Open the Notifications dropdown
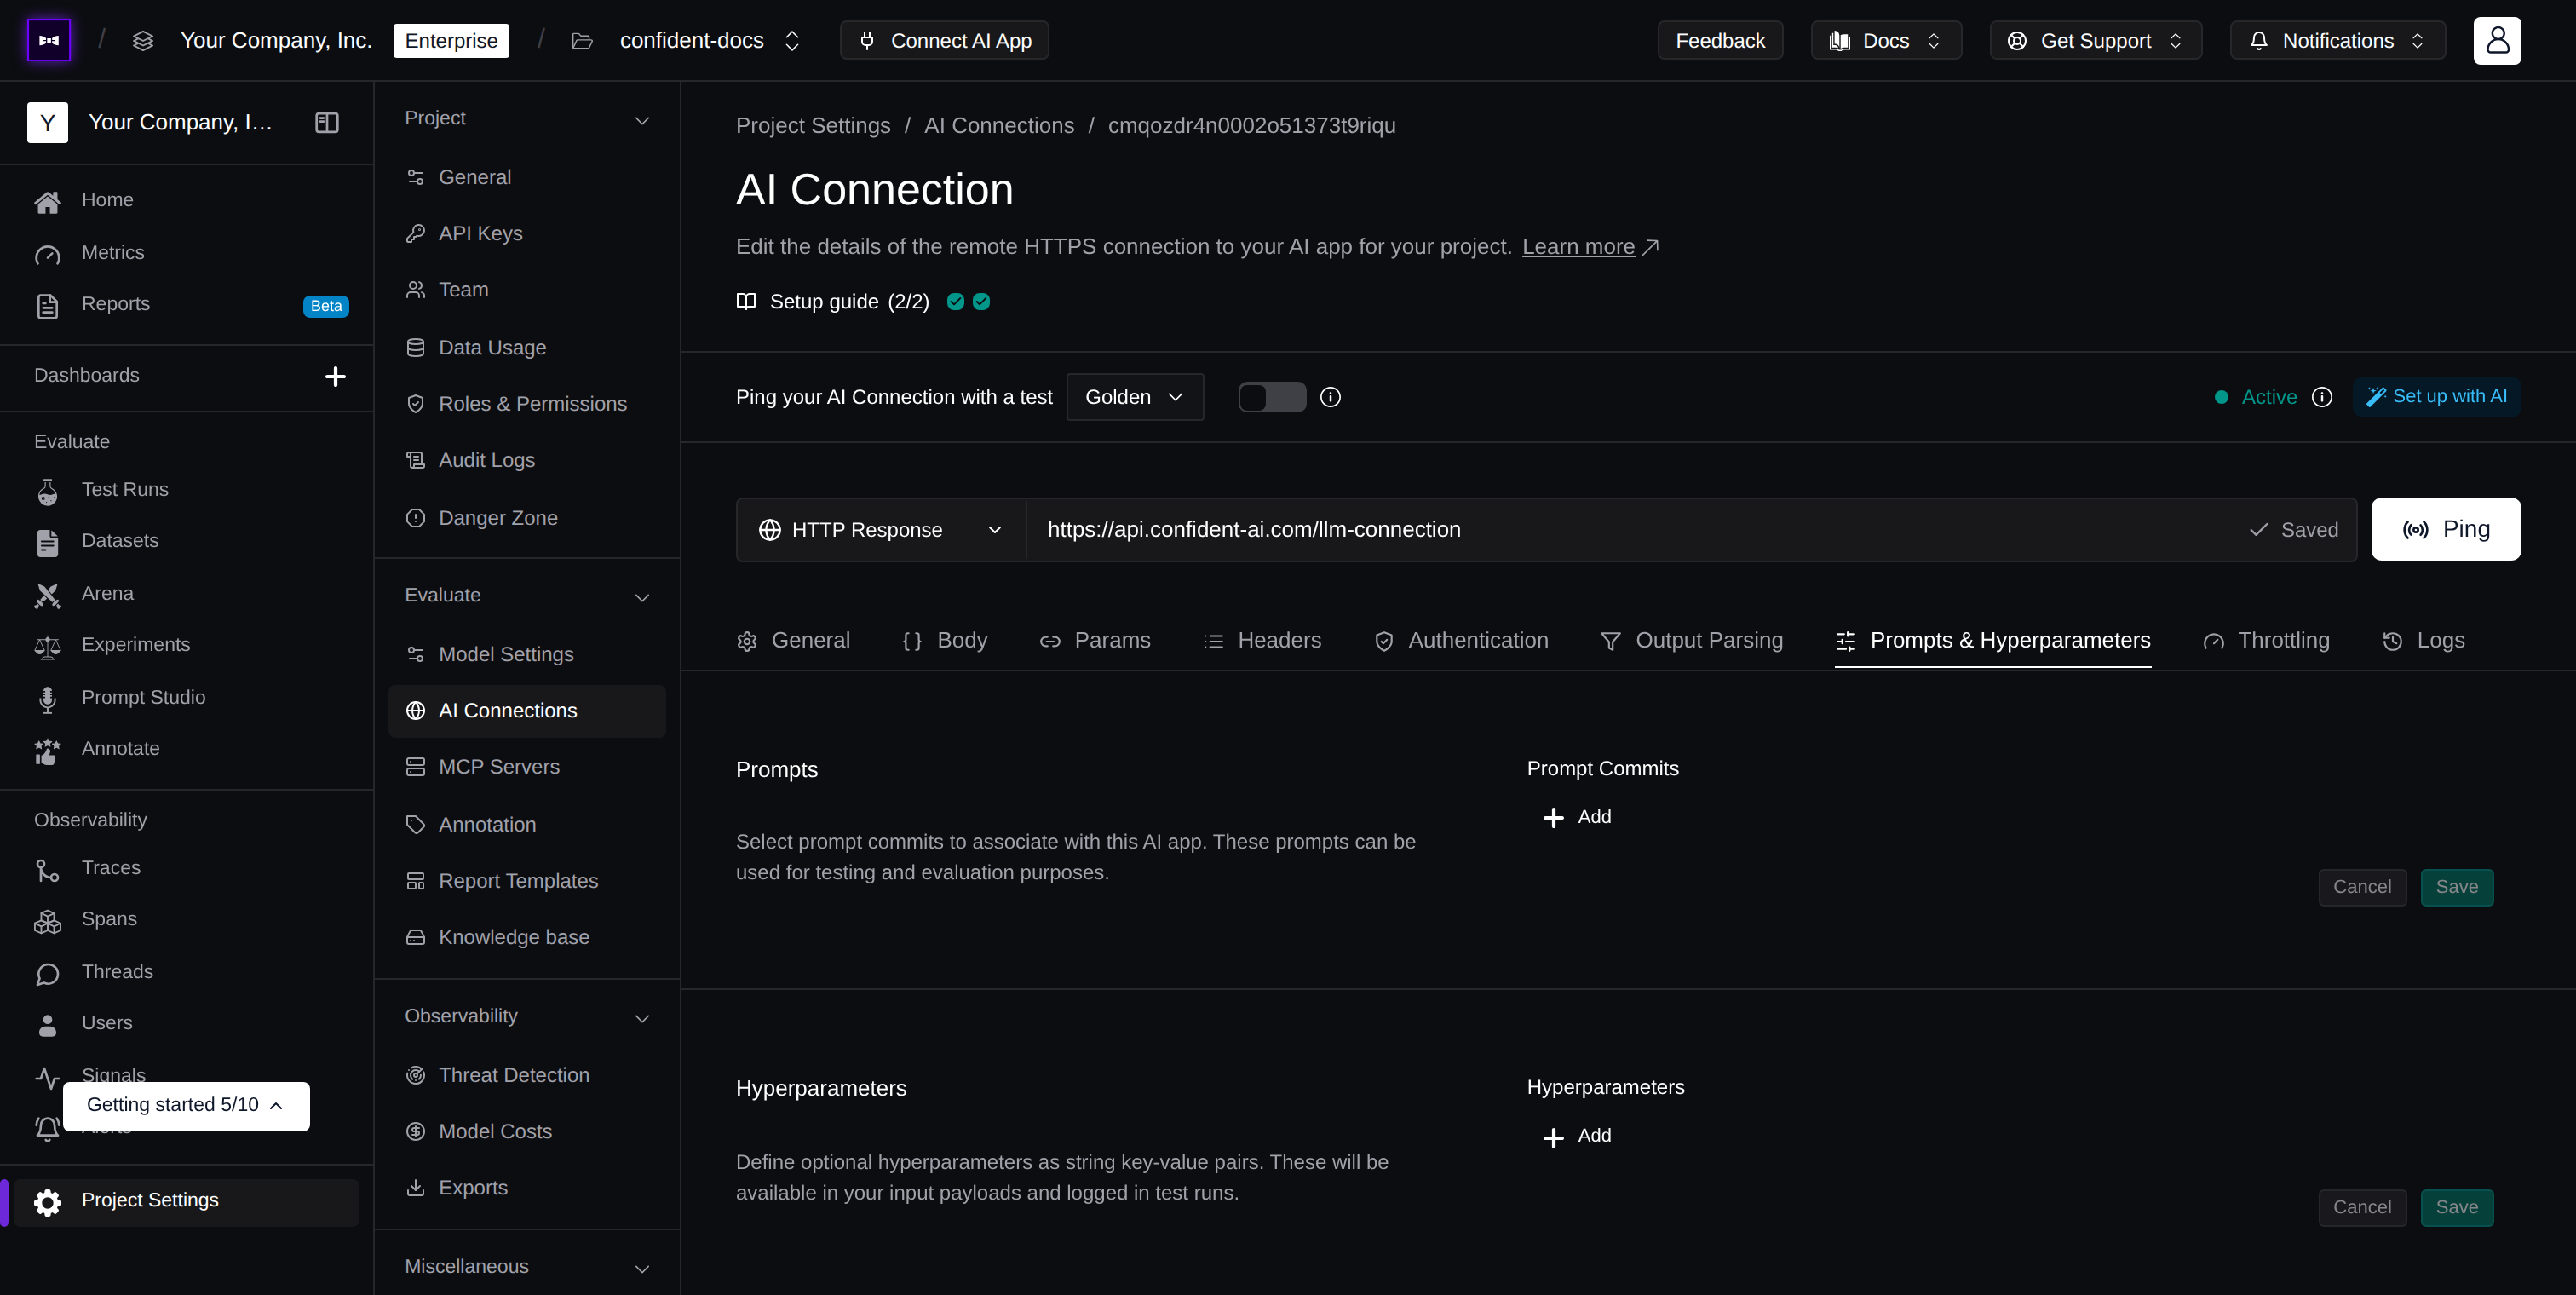2576x1295 pixels. tap(2338, 40)
